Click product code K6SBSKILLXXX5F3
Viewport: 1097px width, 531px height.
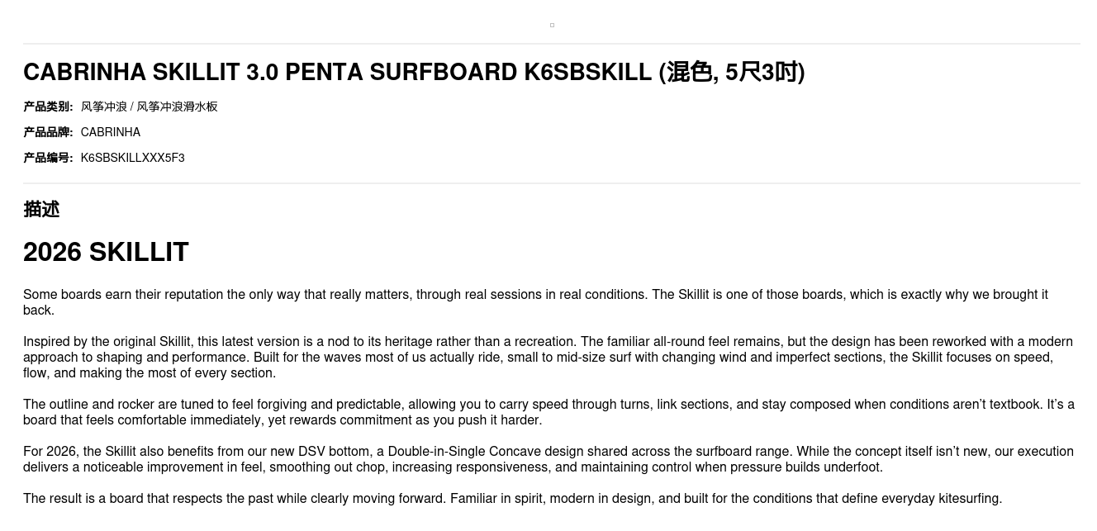132,158
